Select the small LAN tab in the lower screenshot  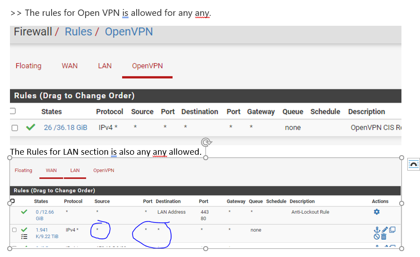click(x=75, y=170)
